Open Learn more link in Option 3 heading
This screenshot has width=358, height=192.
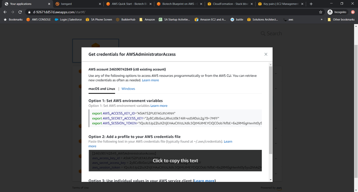coord(204,180)
